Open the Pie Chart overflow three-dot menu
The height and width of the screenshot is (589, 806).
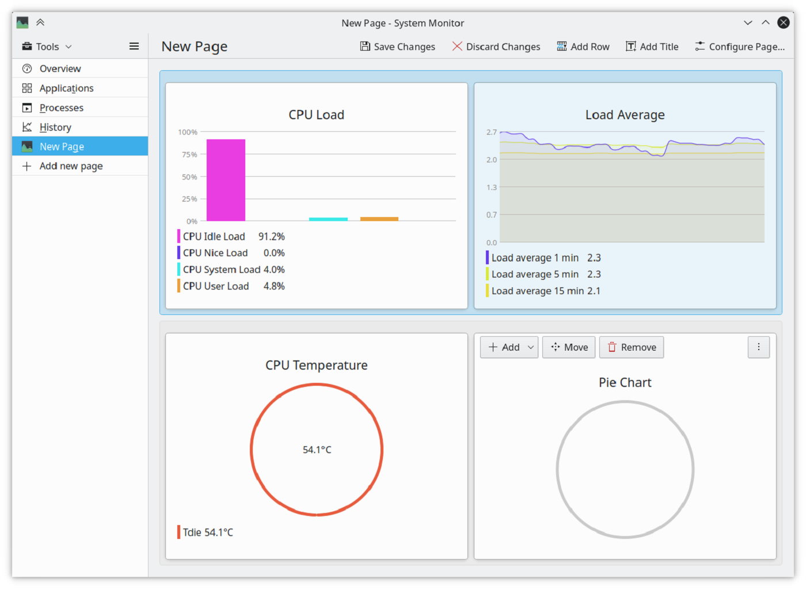(x=759, y=347)
